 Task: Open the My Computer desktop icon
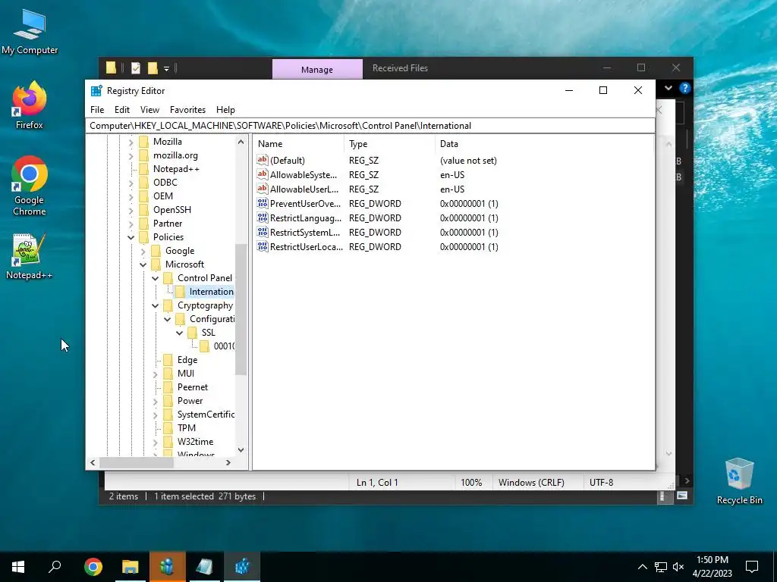pos(30,32)
